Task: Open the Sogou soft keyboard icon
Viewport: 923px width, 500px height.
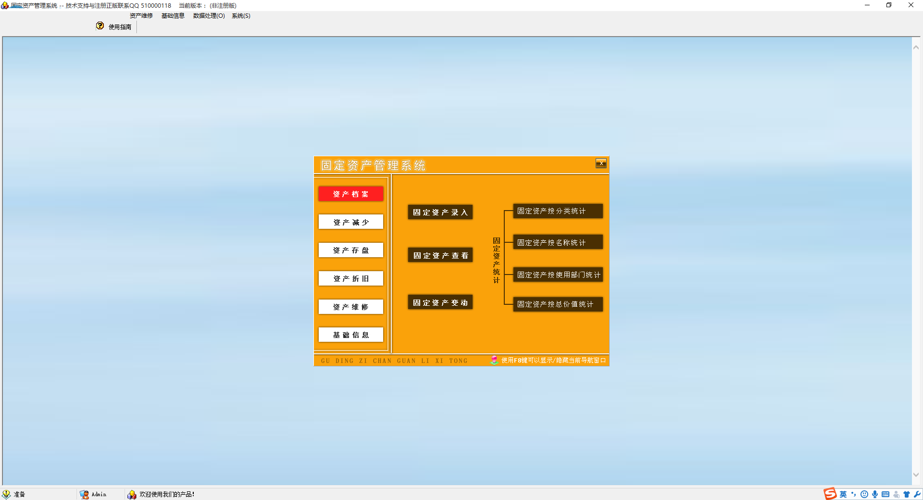Action: 886,494
